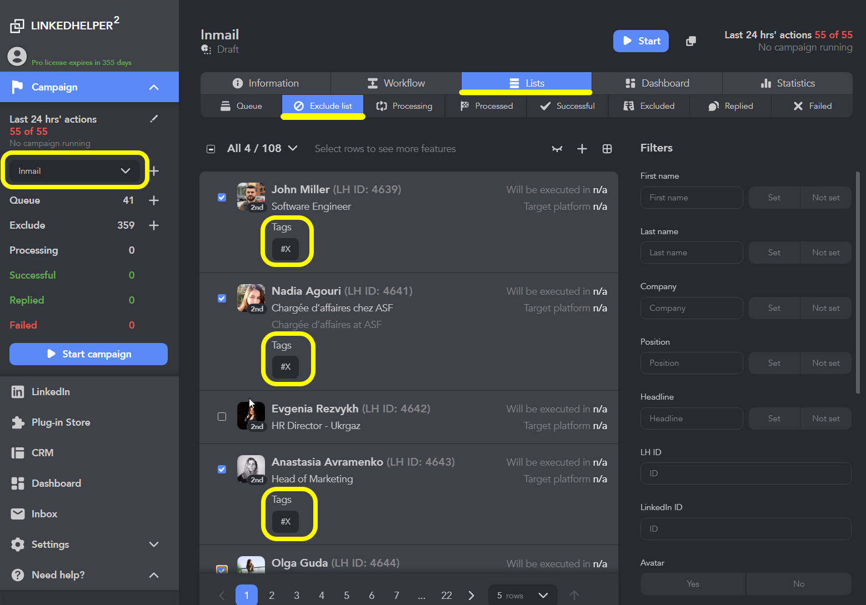Open the Processed list sub-tab
Screen dimensions: 866x605
[x=486, y=106]
